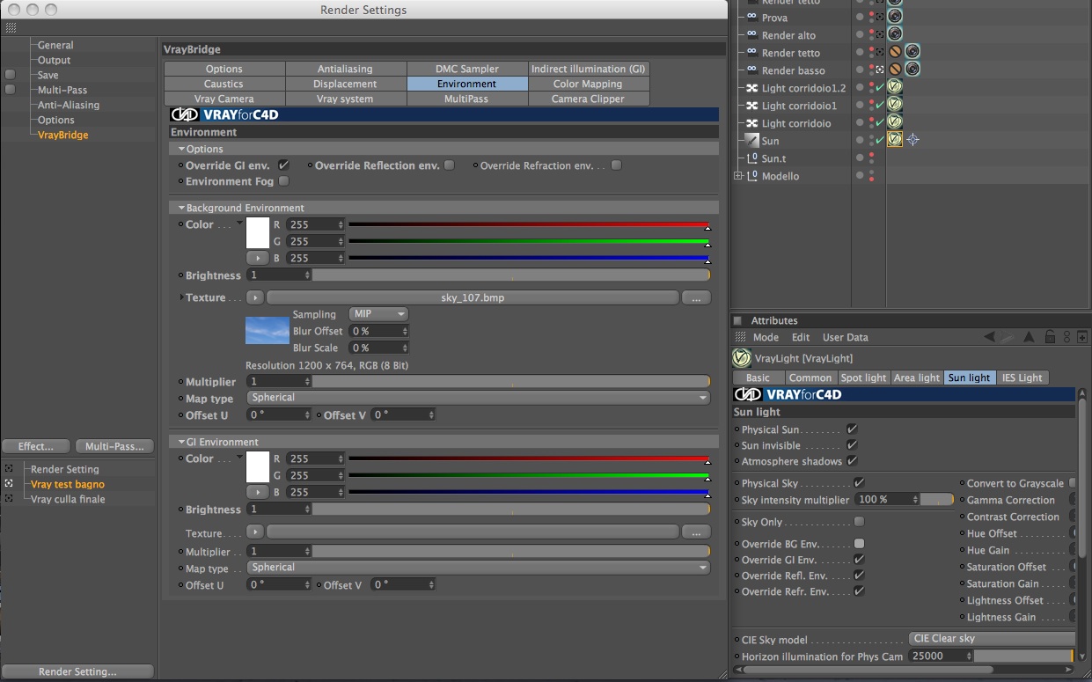The width and height of the screenshot is (1092, 682).
Task: Click the back arrow in Attributes panel
Action: tap(990, 336)
